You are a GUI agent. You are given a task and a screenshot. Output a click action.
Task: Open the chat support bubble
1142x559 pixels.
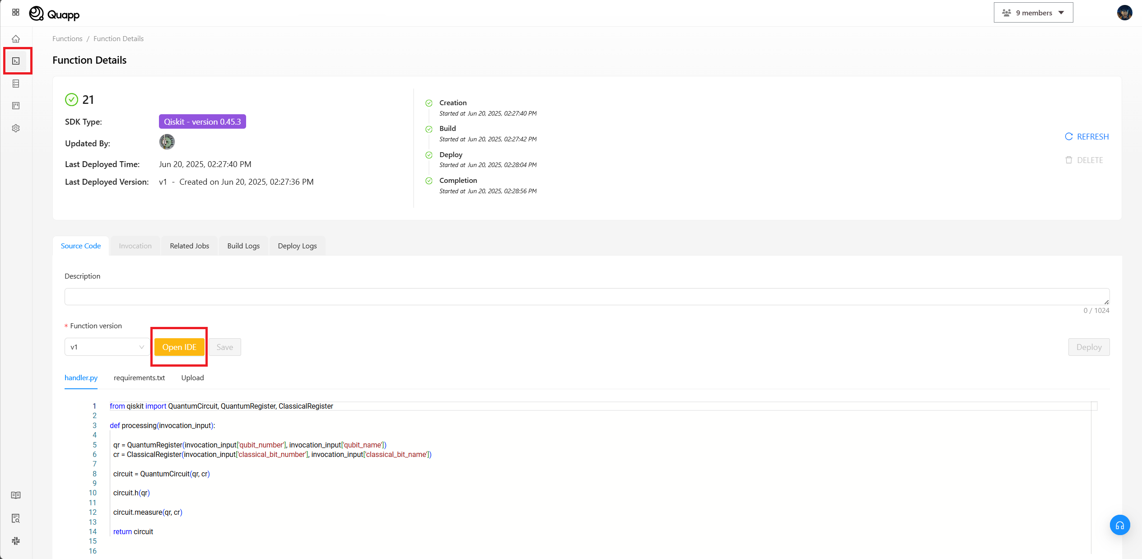(1120, 525)
